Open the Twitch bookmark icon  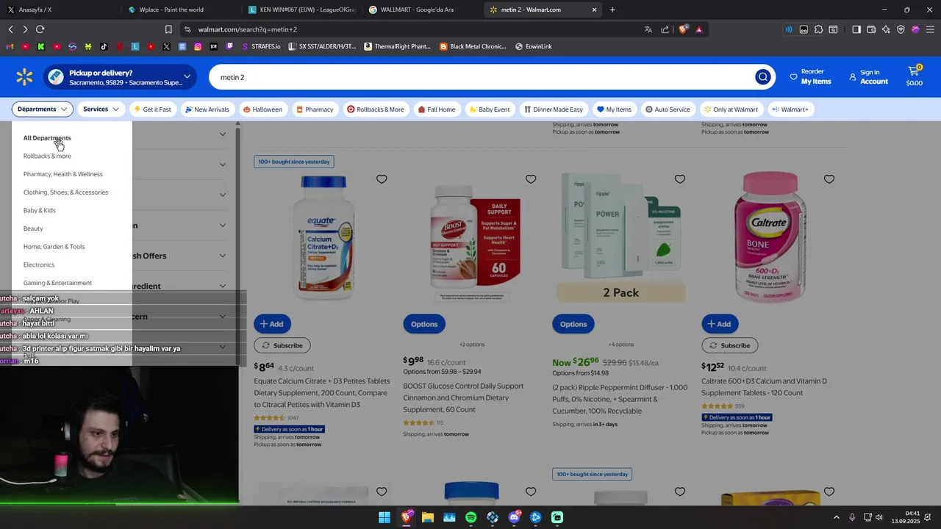coord(229,46)
